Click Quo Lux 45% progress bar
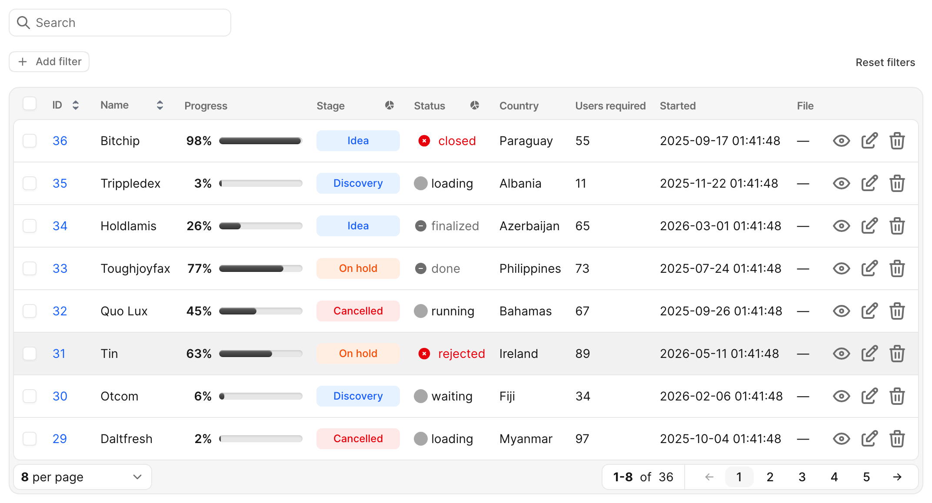Viewport: 932px width, 503px height. tap(261, 311)
